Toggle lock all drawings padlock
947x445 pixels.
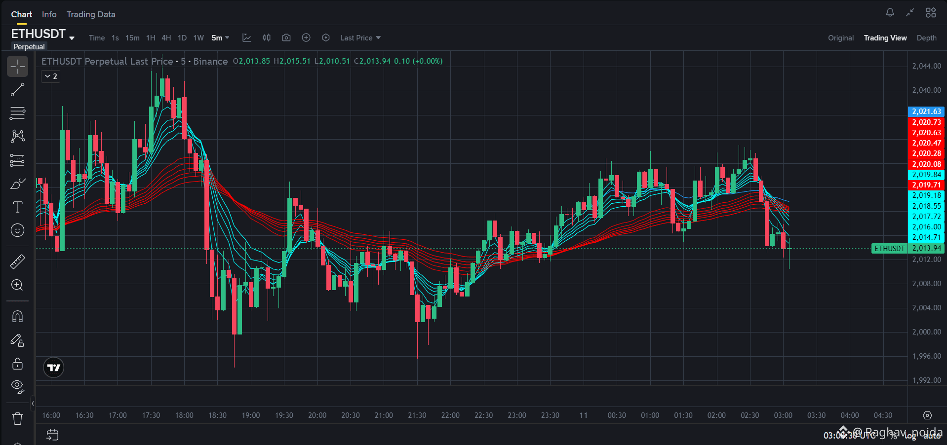pos(17,364)
